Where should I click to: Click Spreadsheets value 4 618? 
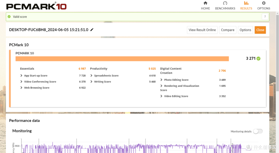coord(152,76)
